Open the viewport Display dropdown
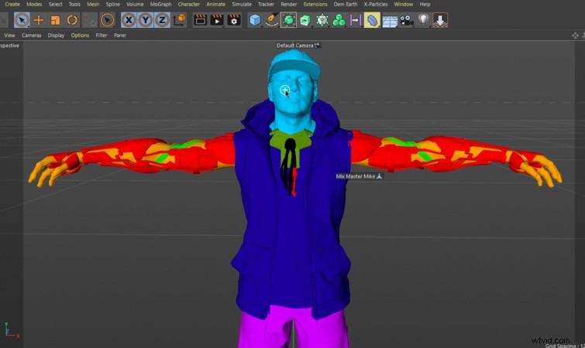 coord(56,36)
